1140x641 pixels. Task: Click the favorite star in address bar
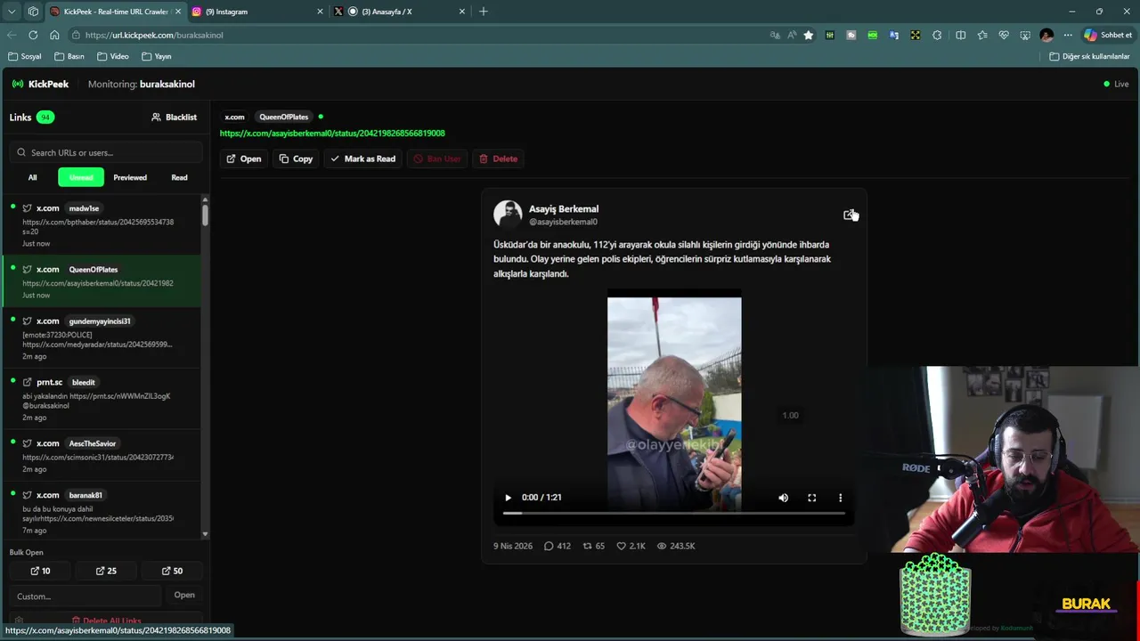808,35
